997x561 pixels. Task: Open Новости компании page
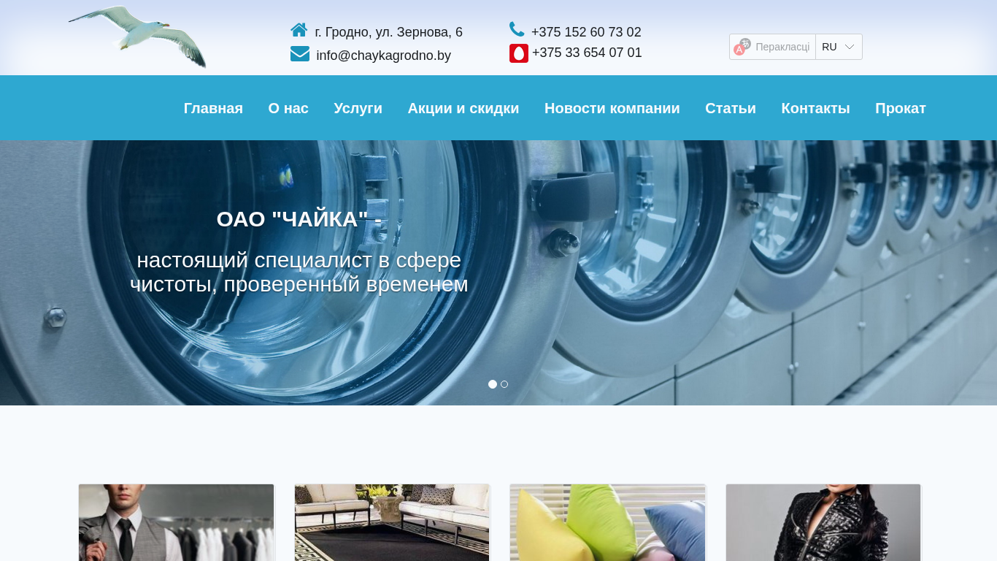point(612,108)
